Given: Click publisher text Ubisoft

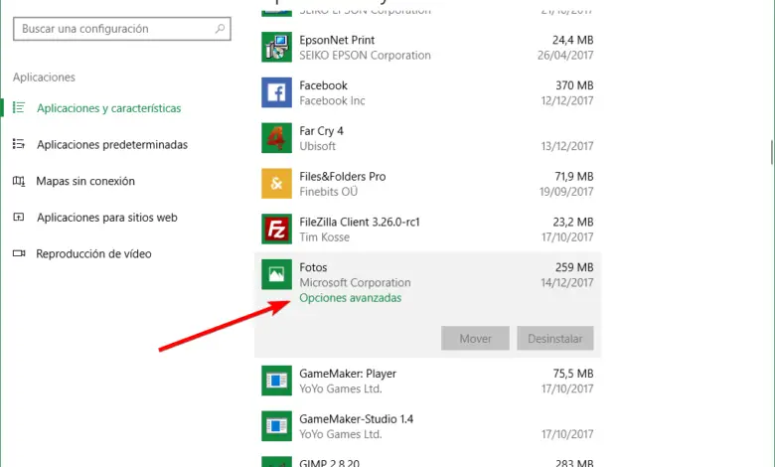Looking at the screenshot, I should (317, 146).
